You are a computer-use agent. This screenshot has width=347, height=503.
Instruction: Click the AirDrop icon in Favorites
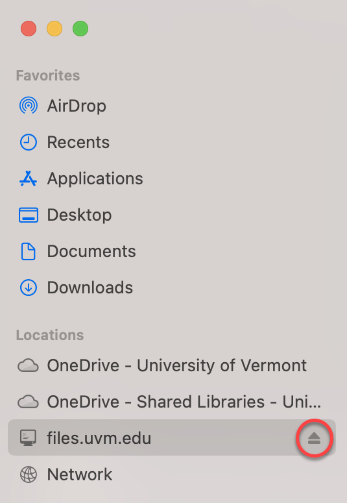click(x=29, y=106)
